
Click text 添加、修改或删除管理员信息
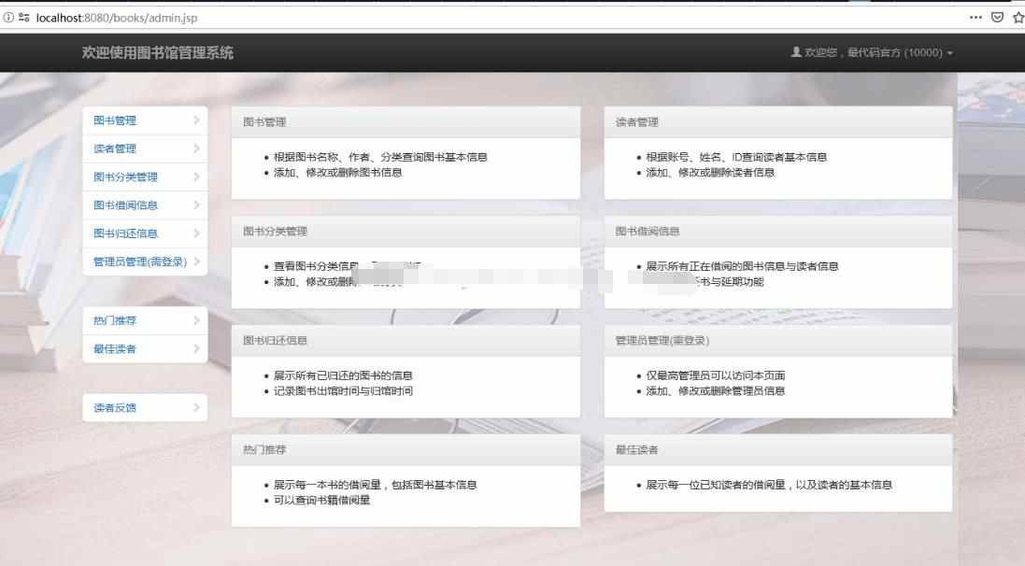coord(715,390)
